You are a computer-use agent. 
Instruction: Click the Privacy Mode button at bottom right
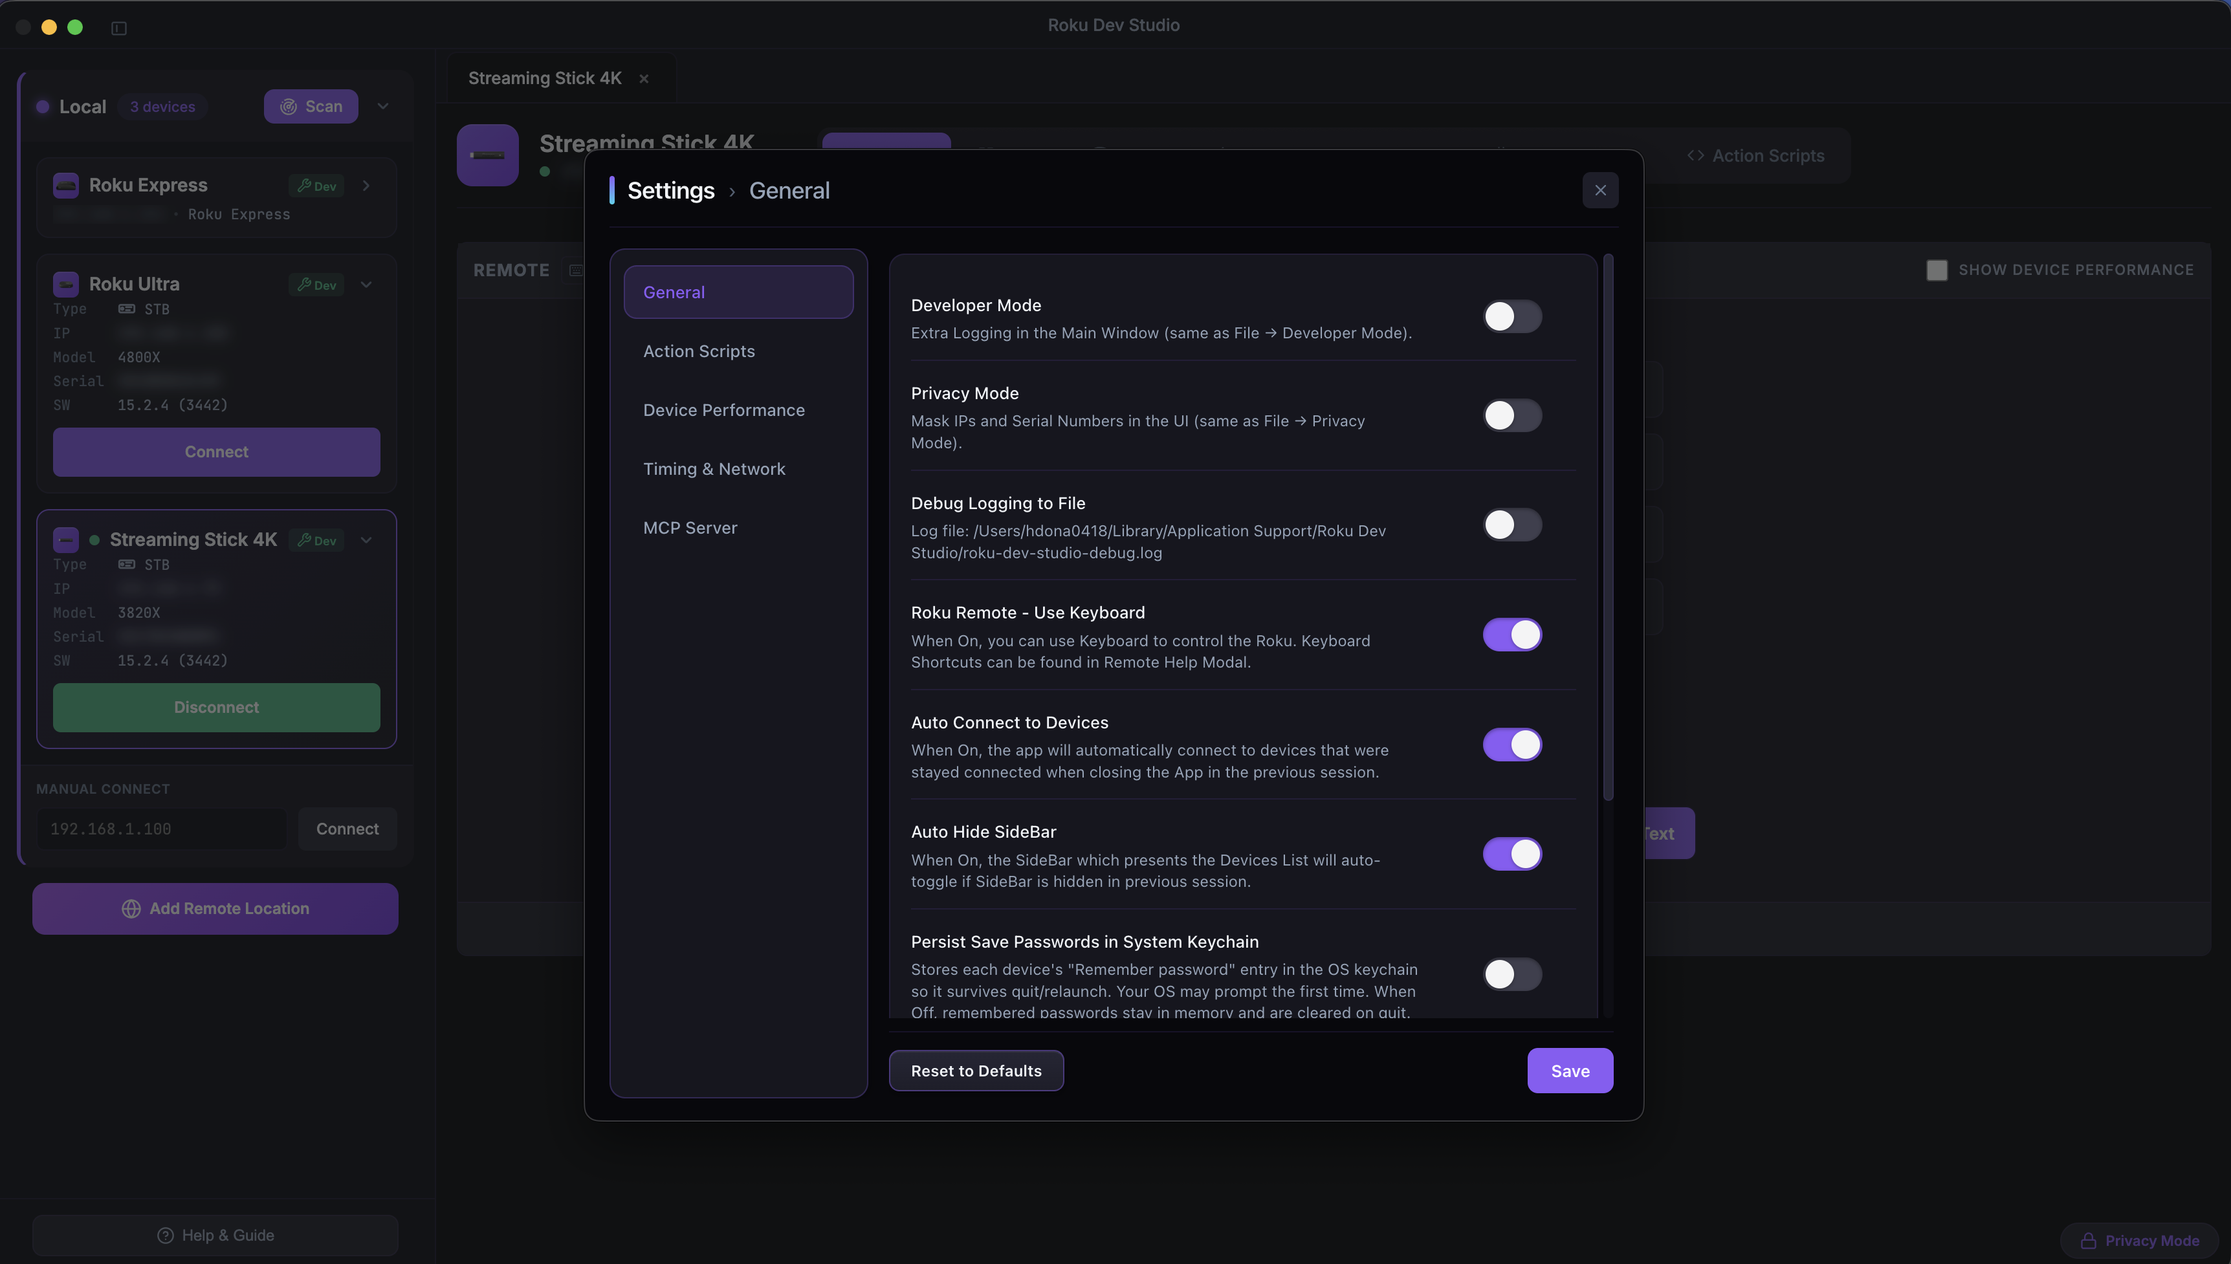pyautogui.click(x=2139, y=1241)
